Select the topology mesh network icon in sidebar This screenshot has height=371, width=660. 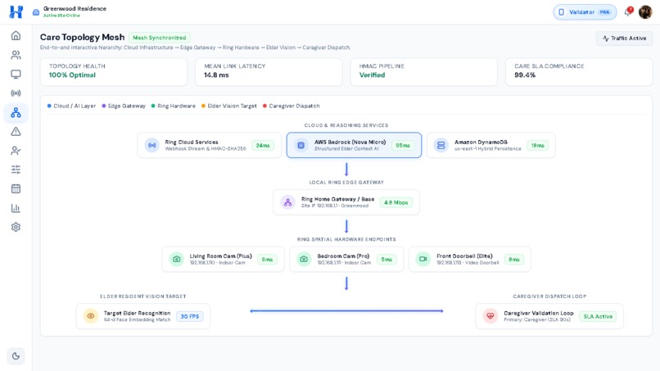tap(16, 112)
